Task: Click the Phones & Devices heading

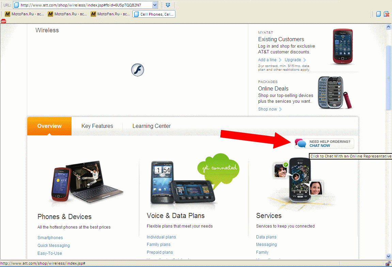Action: 64,217
